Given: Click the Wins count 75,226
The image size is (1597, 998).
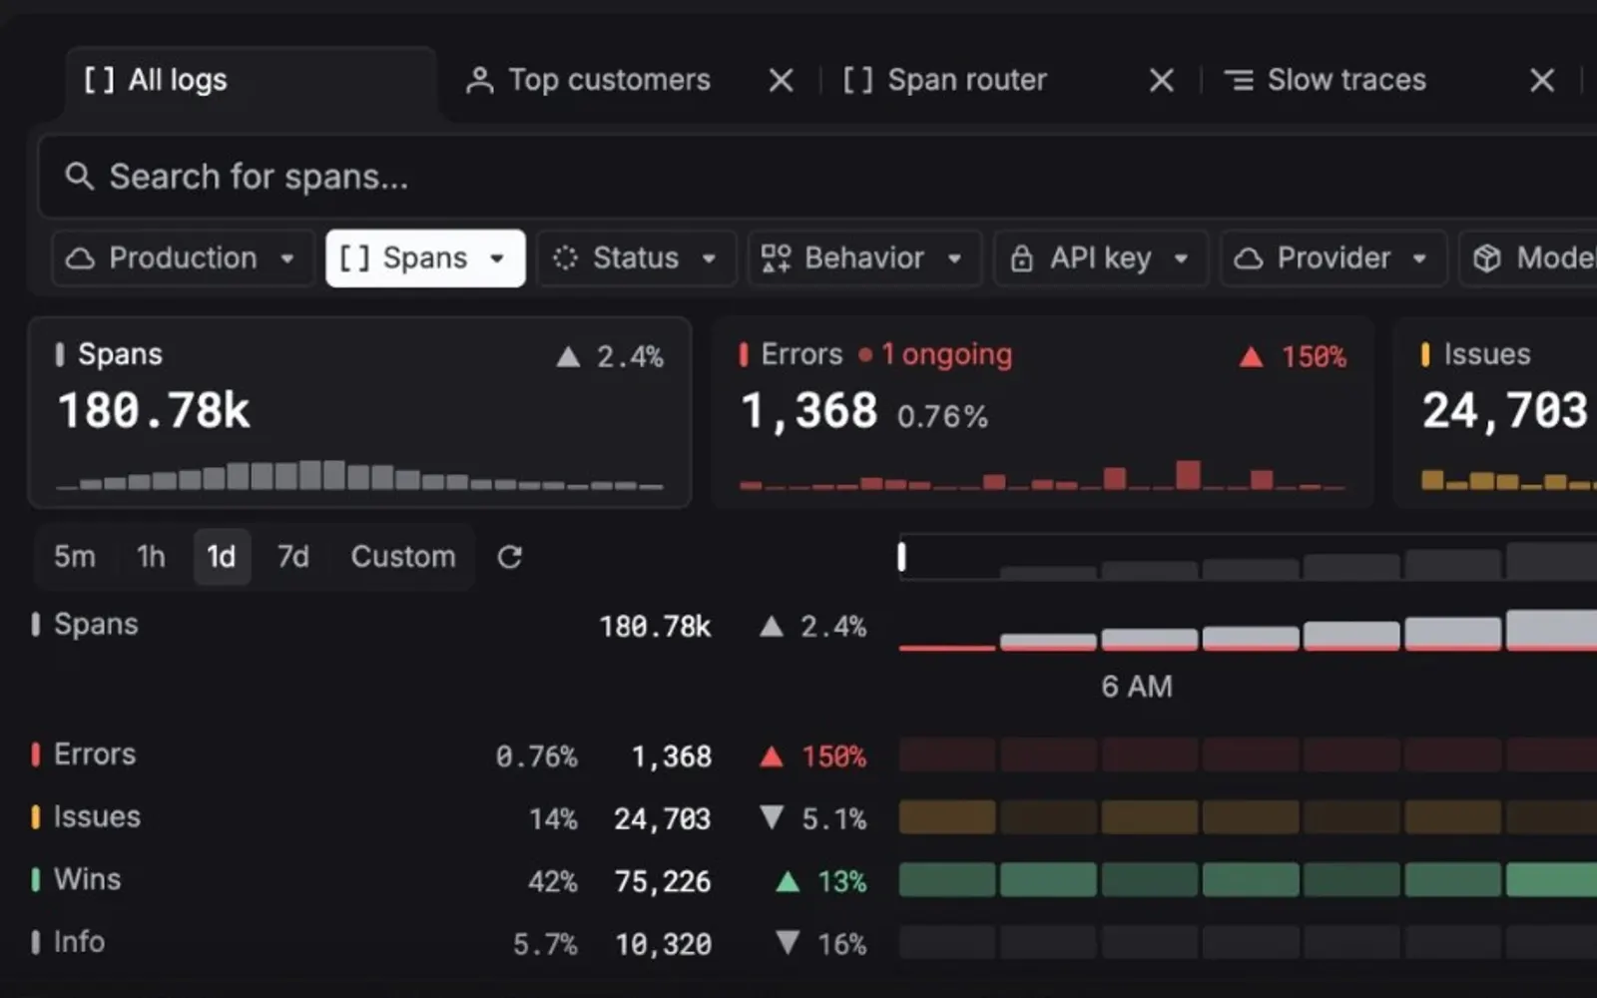Looking at the screenshot, I should point(663,881).
